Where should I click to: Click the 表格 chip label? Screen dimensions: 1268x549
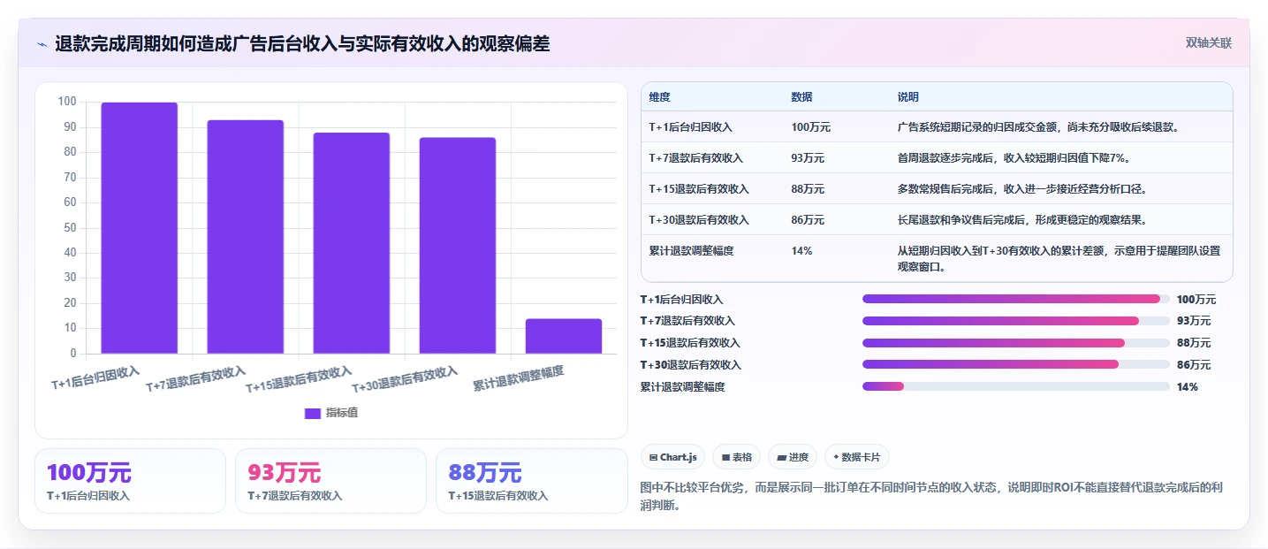tap(742, 458)
